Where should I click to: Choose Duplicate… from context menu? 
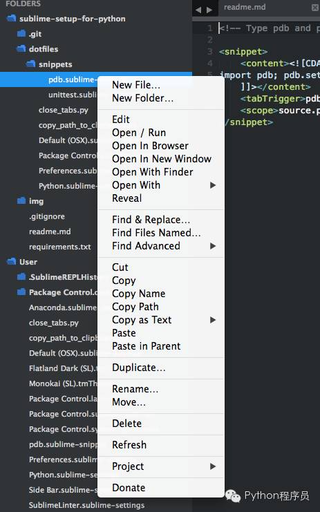pyautogui.click(x=139, y=368)
